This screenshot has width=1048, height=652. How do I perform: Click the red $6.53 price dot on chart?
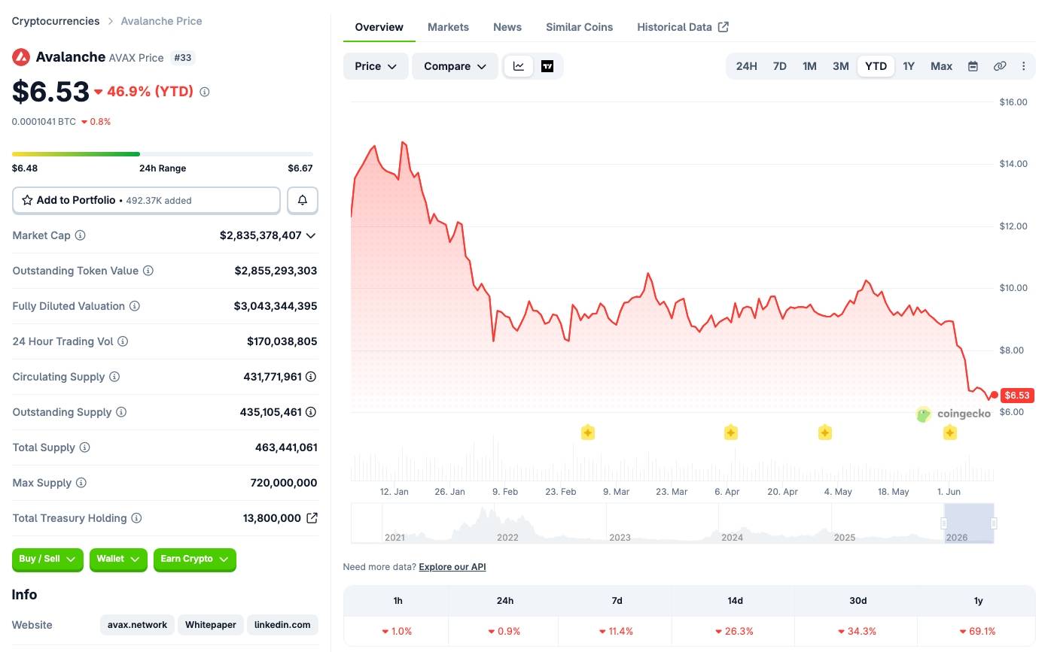pos(994,395)
